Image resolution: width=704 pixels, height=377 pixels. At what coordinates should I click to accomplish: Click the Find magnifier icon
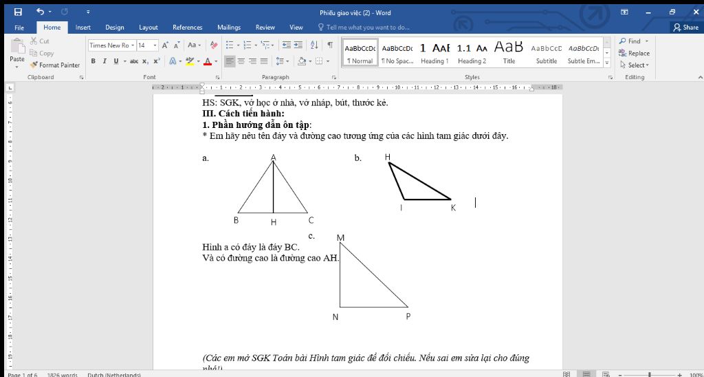(x=623, y=41)
